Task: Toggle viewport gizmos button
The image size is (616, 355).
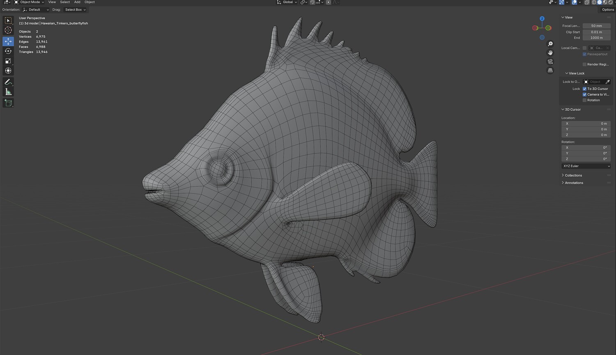Action: click(x=561, y=2)
